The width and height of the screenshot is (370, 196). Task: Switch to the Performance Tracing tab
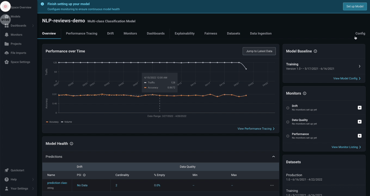pyautogui.click(x=82, y=33)
